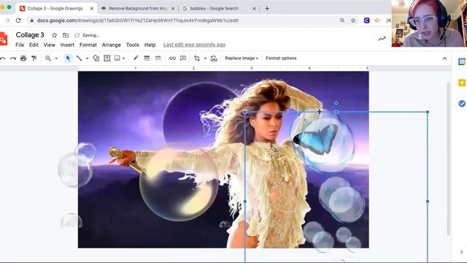Open Google Calendar side panel icon

click(462, 61)
